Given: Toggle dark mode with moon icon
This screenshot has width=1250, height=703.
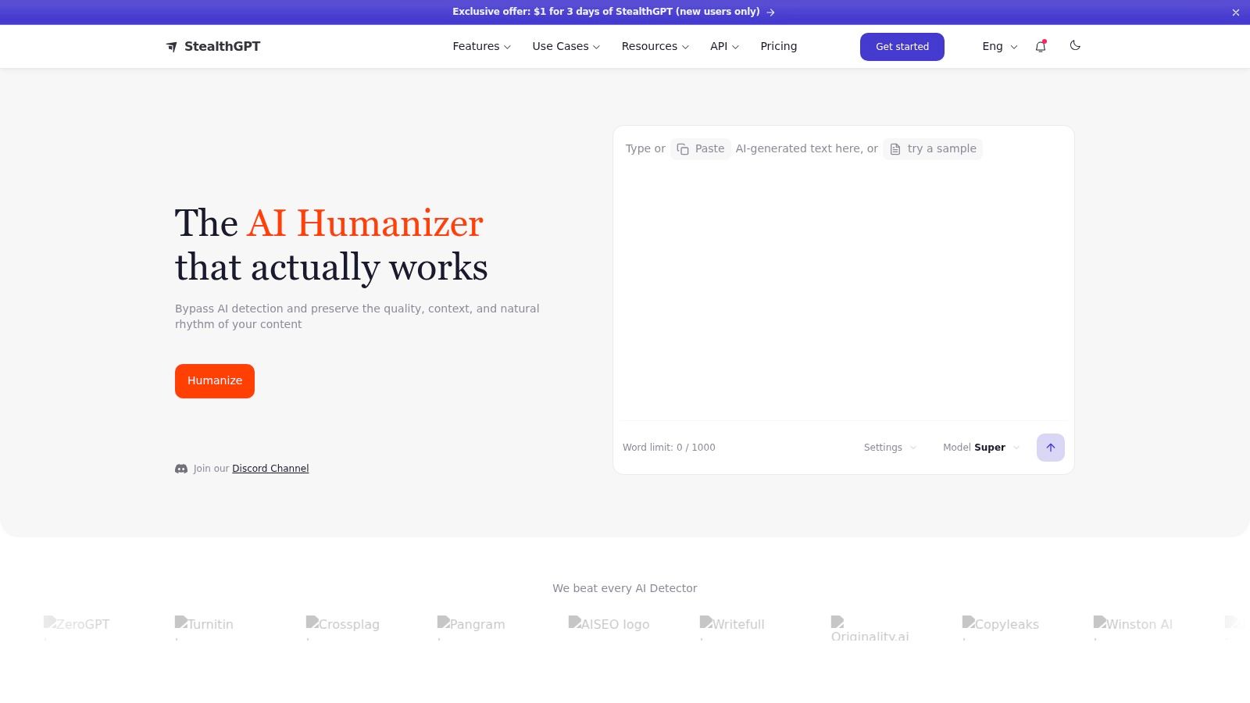Looking at the screenshot, I should pos(1075,45).
